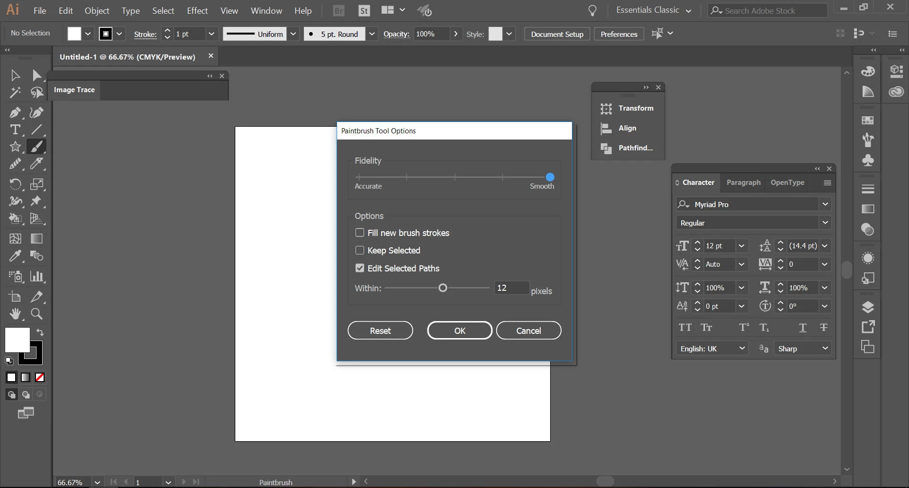Screen dimensions: 909x488
Task: Open the Essentials Classic workspace switcher
Action: click(x=654, y=10)
